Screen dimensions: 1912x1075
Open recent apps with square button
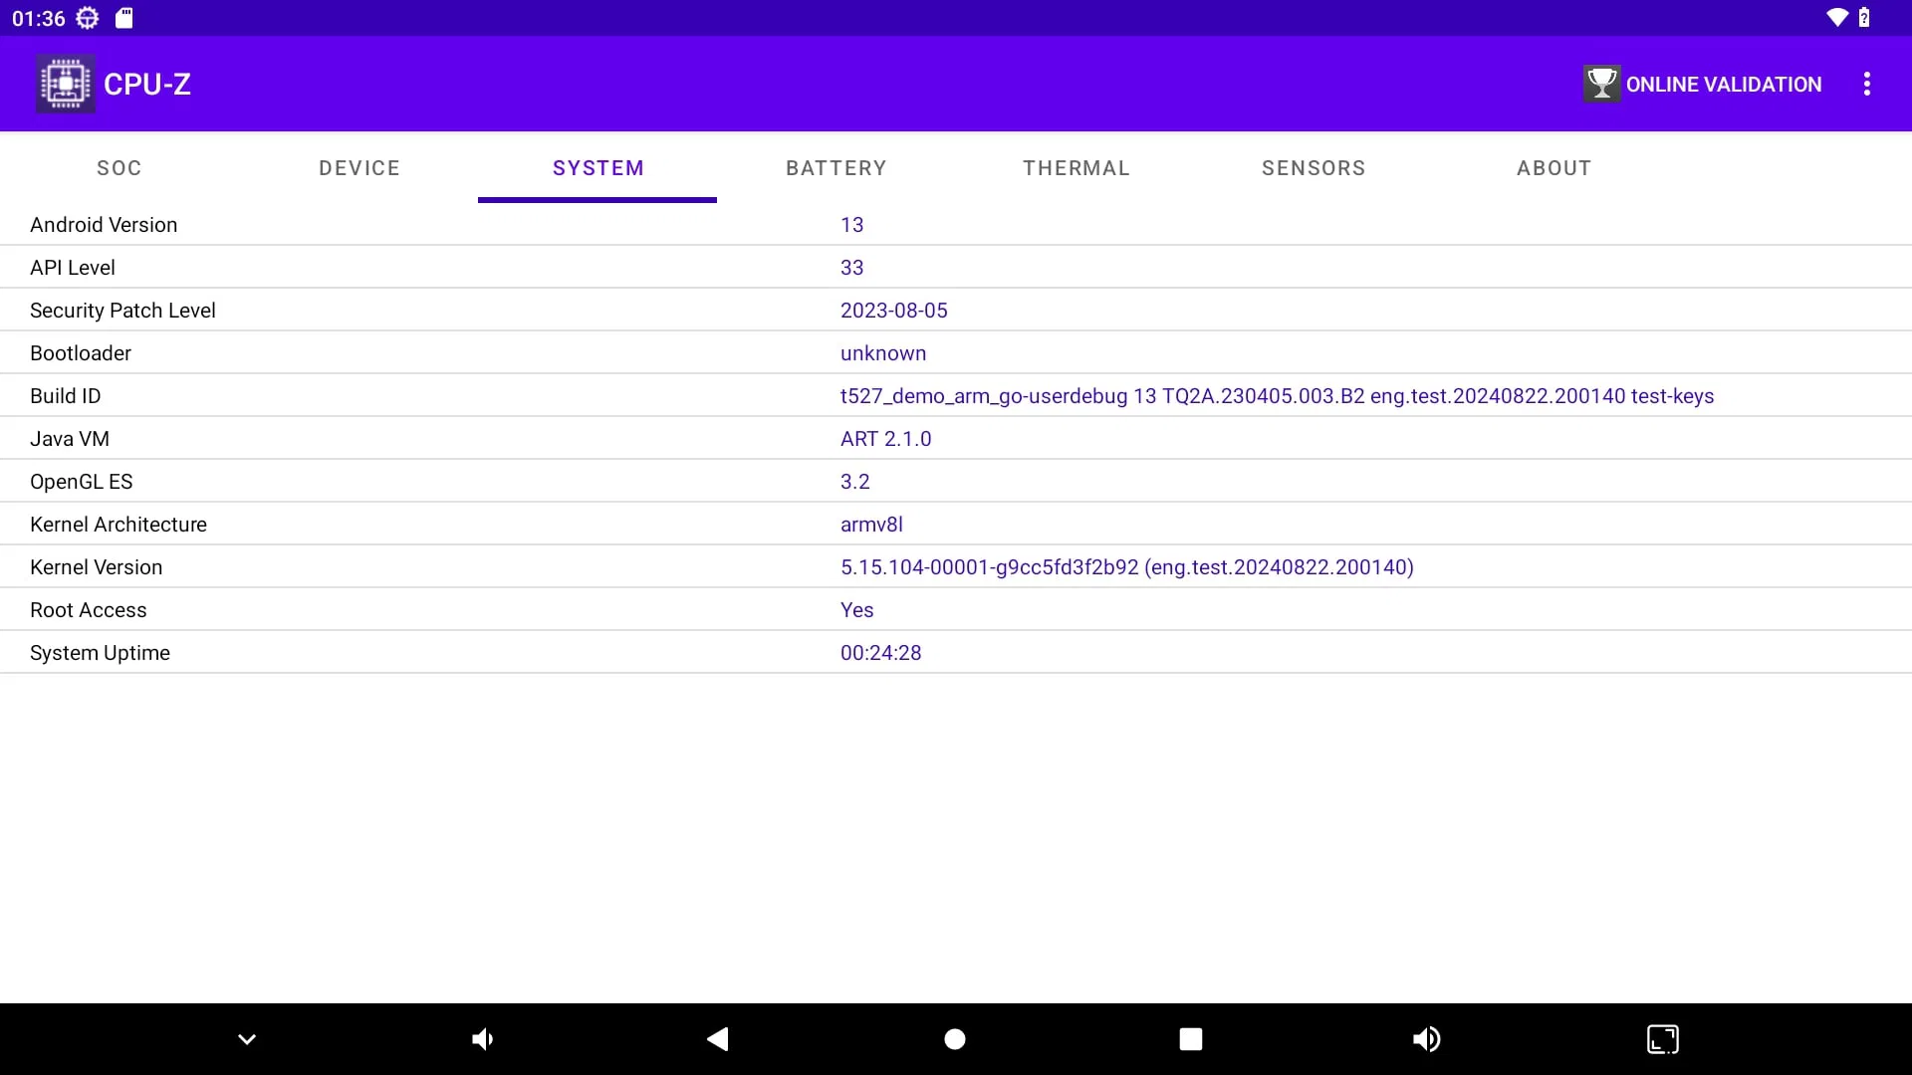pos(1191,1039)
